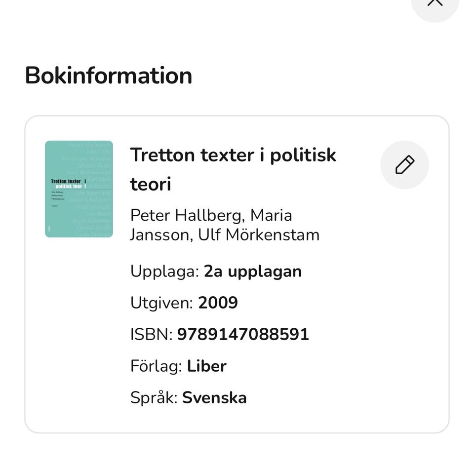This screenshot has width=474, height=466.
Task: Click the Förlag label
Action: coord(156,366)
